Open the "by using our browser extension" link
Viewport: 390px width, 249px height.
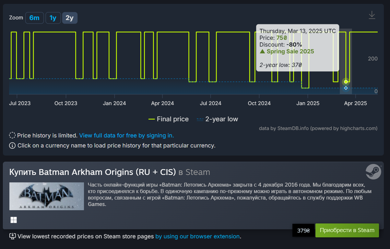point(197,236)
